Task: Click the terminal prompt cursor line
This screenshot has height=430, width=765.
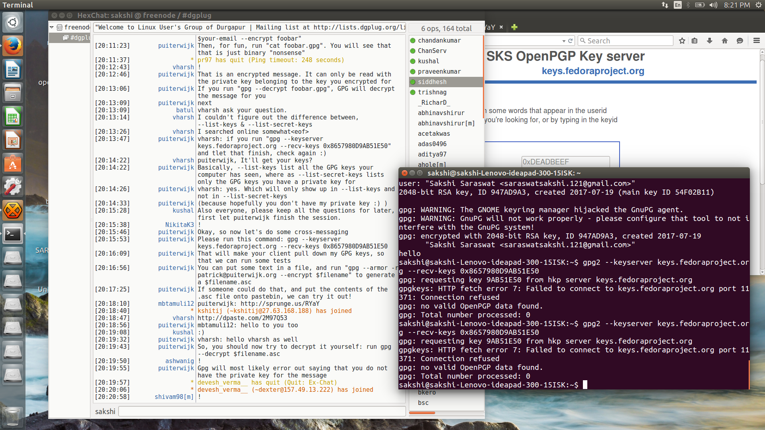Action: tap(573, 385)
